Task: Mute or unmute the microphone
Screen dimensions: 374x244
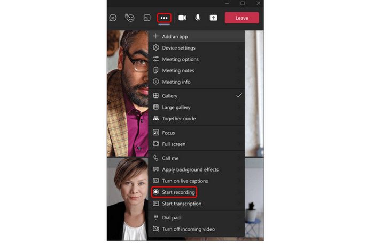Action: tap(198, 18)
